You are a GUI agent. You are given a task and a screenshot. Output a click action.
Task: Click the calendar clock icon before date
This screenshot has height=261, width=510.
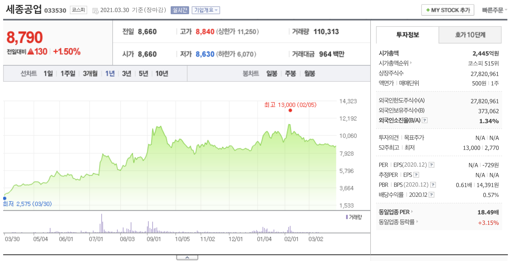click(95, 11)
